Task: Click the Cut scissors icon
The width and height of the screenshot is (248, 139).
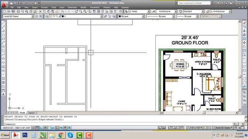Action: (40, 12)
